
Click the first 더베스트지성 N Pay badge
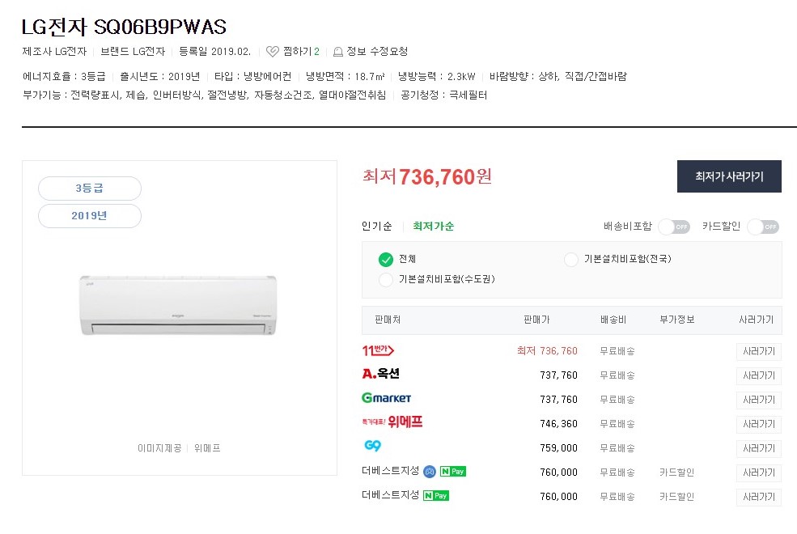point(453,472)
